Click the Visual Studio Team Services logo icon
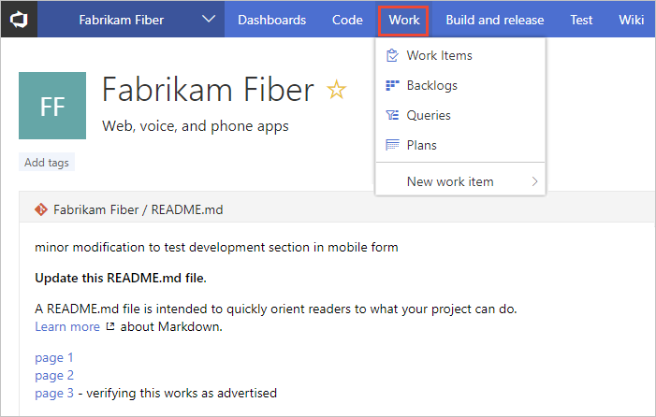Viewport: 656px width, 417px height. (19, 20)
